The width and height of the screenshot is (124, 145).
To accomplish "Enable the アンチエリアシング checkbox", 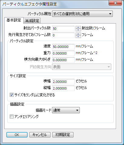I will (x=11, y=117).
